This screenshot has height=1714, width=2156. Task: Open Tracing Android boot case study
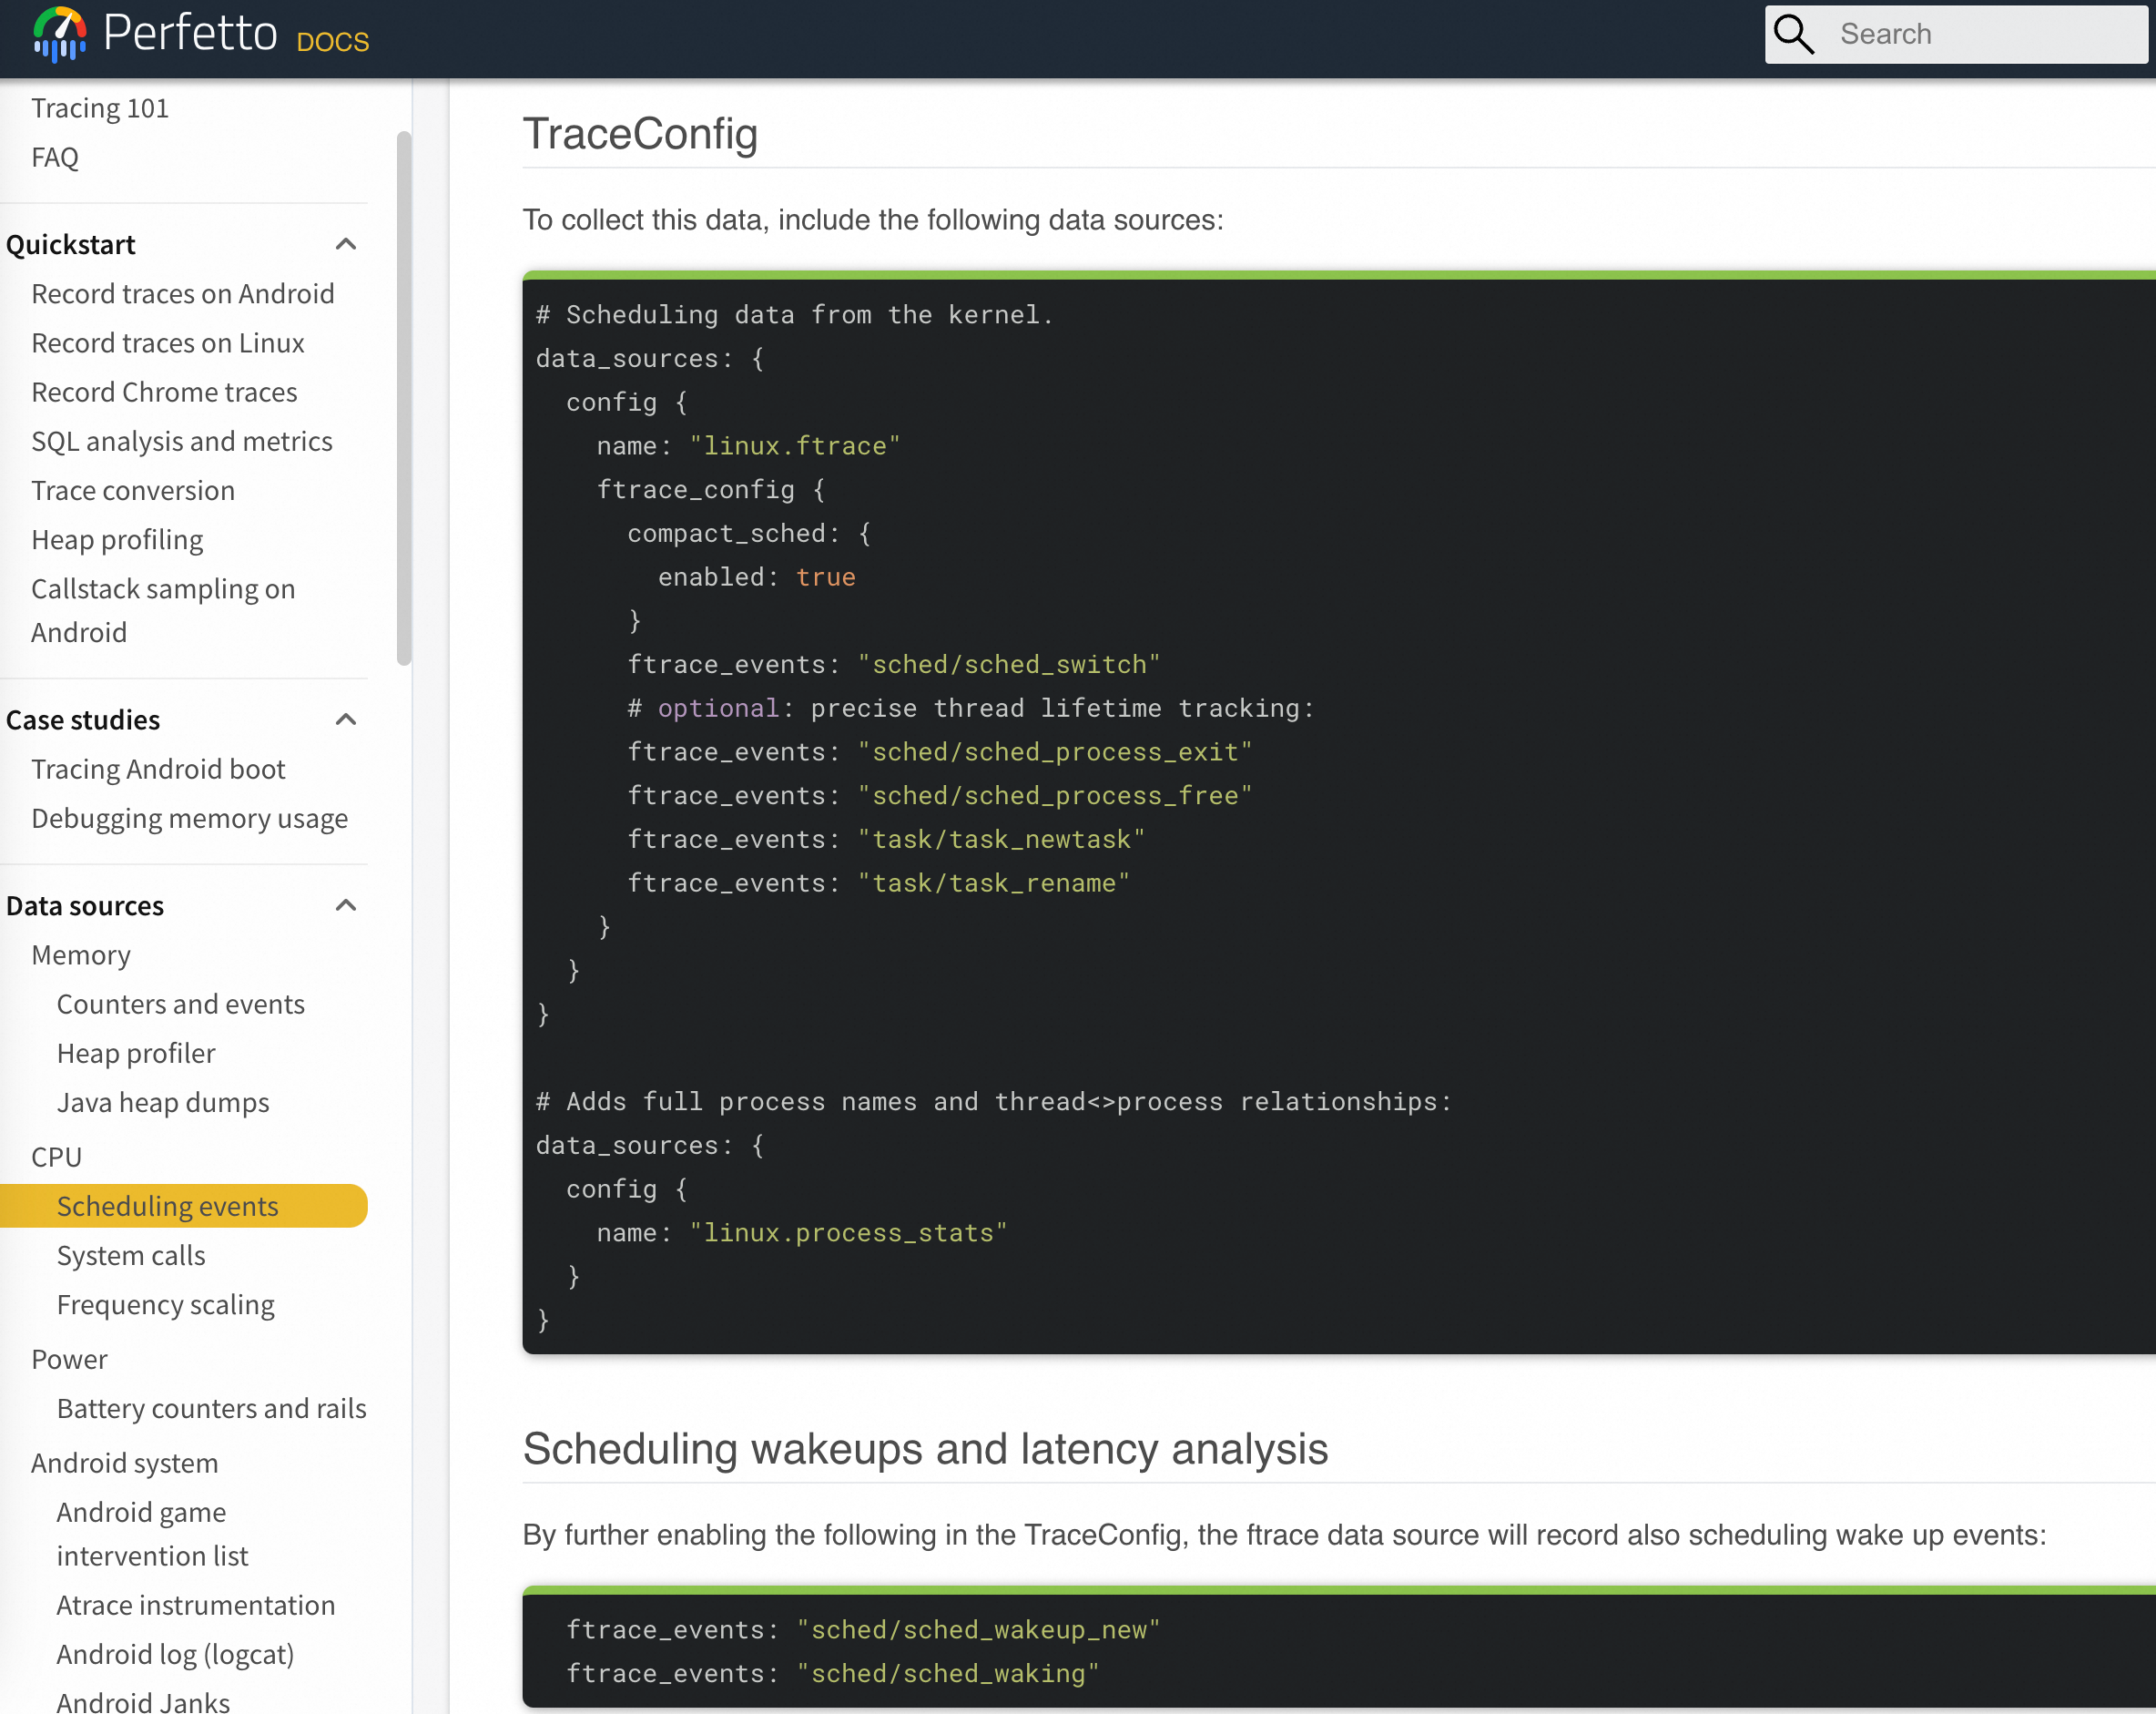tap(158, 769)
